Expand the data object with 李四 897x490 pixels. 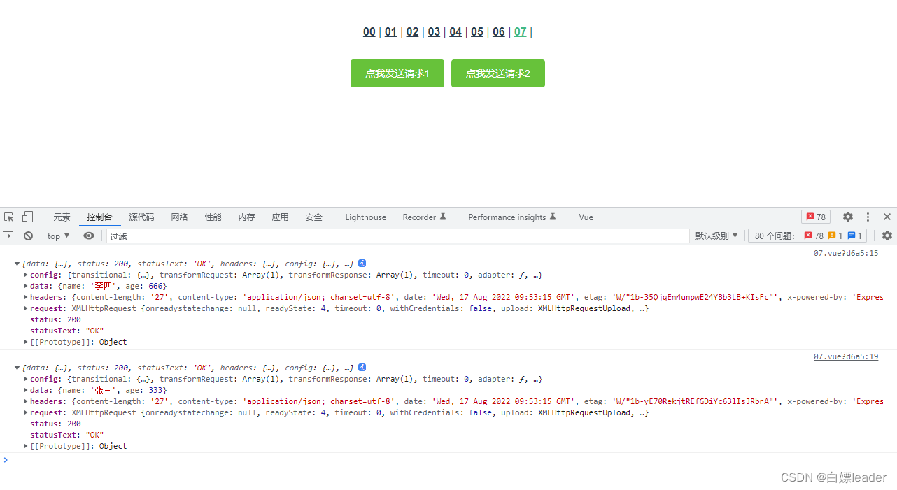pyautogui.click(x=26, y=286)
